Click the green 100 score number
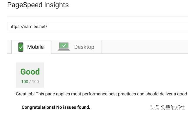 point(25,82)
